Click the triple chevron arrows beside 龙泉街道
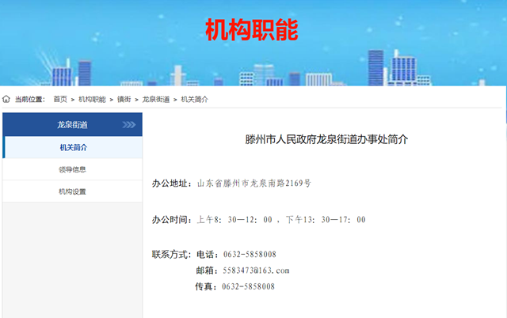507x318 pixels. (x=129, y=125)
